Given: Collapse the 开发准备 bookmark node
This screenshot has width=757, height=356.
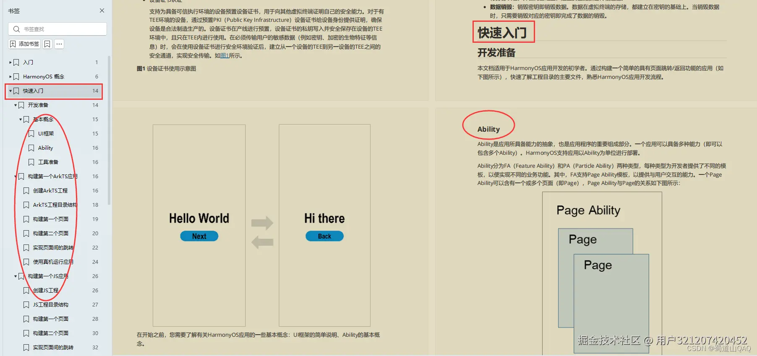Looking at the screenshot, I should pyautogui.click(x=16, y=105).
